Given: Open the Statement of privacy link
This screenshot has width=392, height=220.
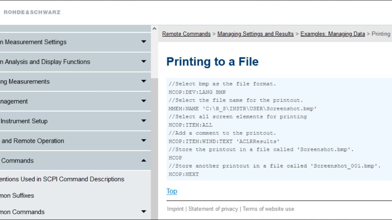Looking at the screenshot, I should [213, 209].
